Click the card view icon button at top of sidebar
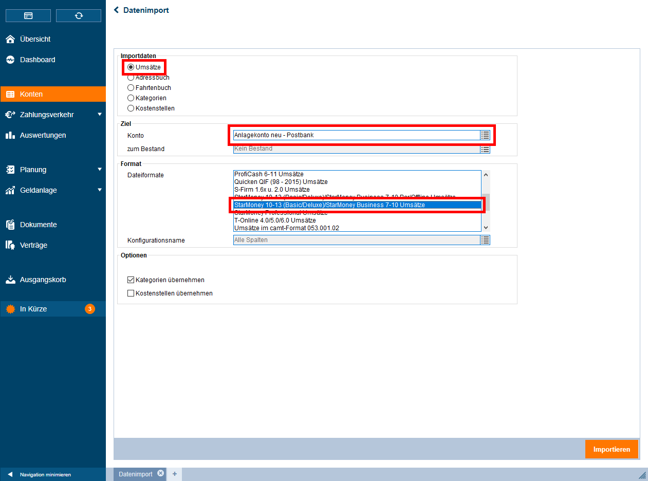Viewport: 648px width, 481px height. 28,15
